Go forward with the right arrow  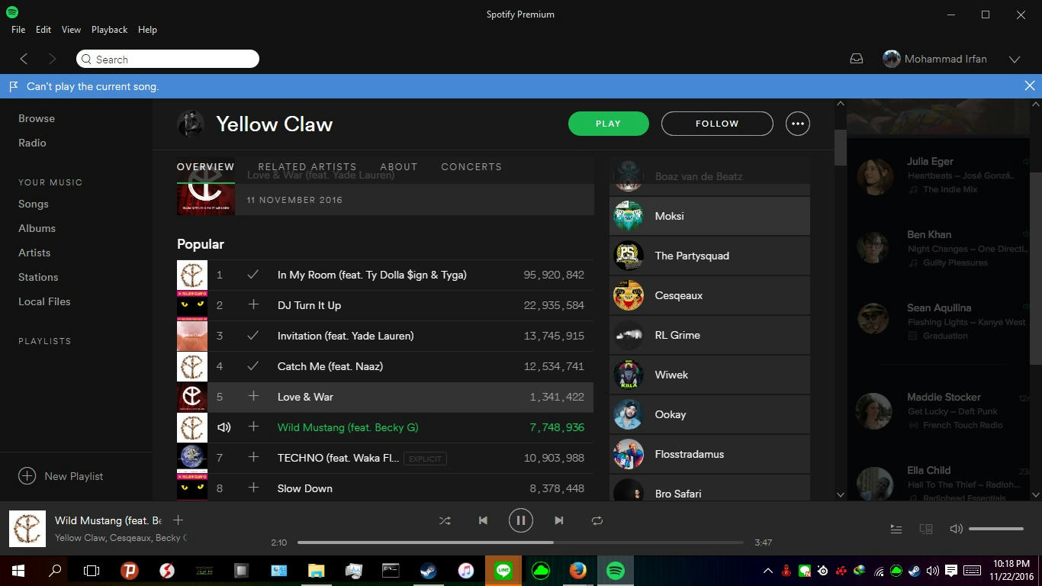pyautogui.click(x=52, y=59)
